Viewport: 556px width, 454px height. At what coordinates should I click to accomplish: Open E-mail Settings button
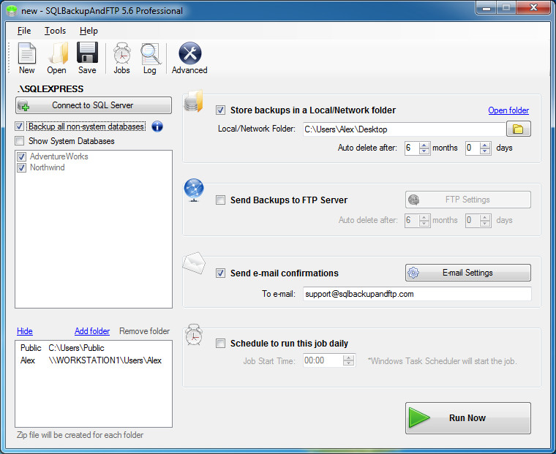click(x=468, y=273)
